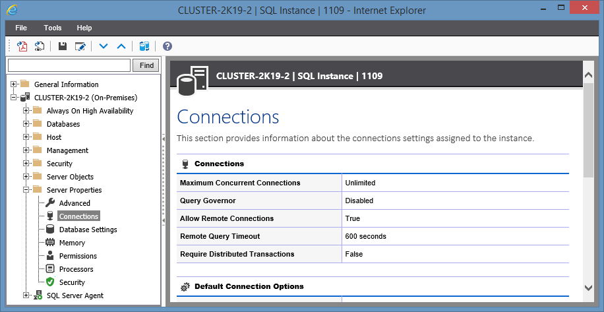Screen dimensions: 604x312
Task: Expand the Host node
Action: tap(26, 137)
